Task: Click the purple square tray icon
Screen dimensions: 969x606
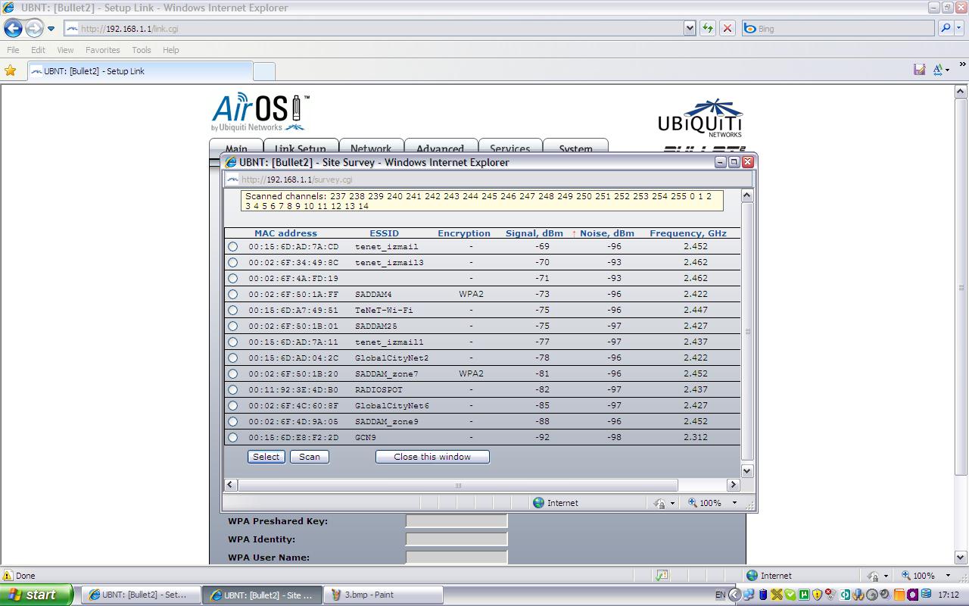Action: (x=913, y=595)
